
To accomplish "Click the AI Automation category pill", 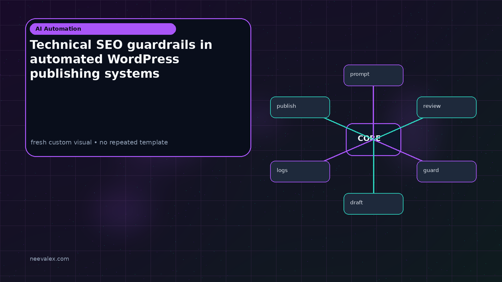I will click(x=103, y=29).
